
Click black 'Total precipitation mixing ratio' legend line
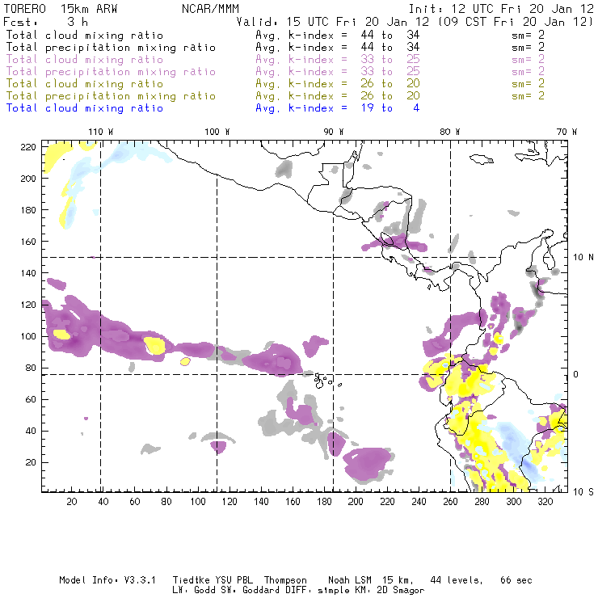pyautogui.click(x=111, y=48)
